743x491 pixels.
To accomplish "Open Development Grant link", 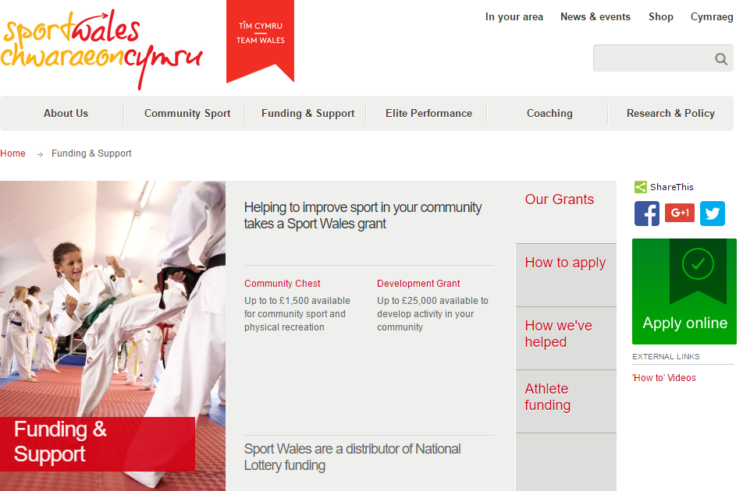I will 418,284.
